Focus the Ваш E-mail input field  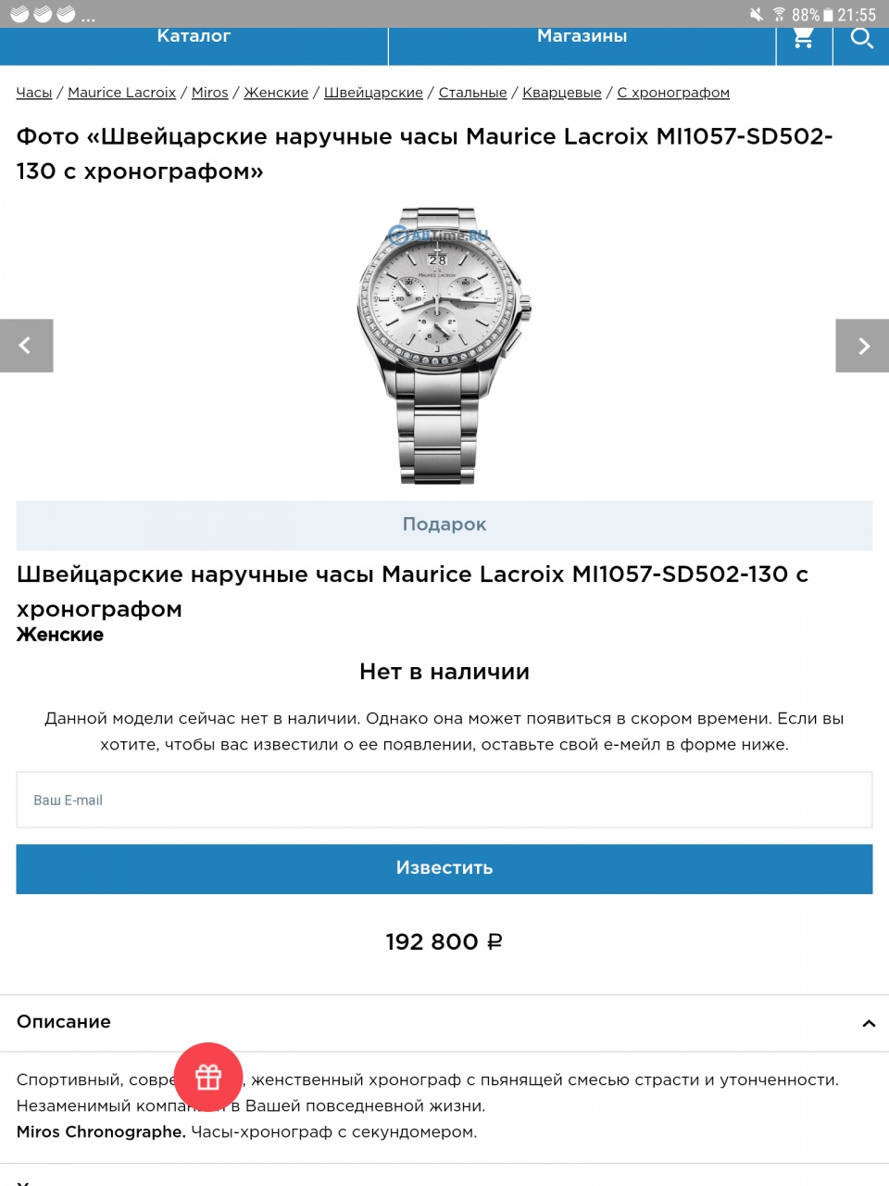(444, 800)
